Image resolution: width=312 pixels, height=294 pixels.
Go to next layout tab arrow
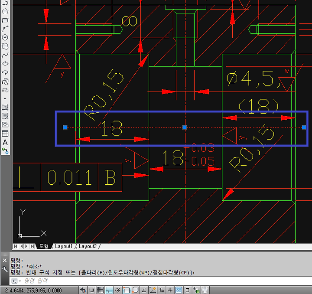coord(26,246)
